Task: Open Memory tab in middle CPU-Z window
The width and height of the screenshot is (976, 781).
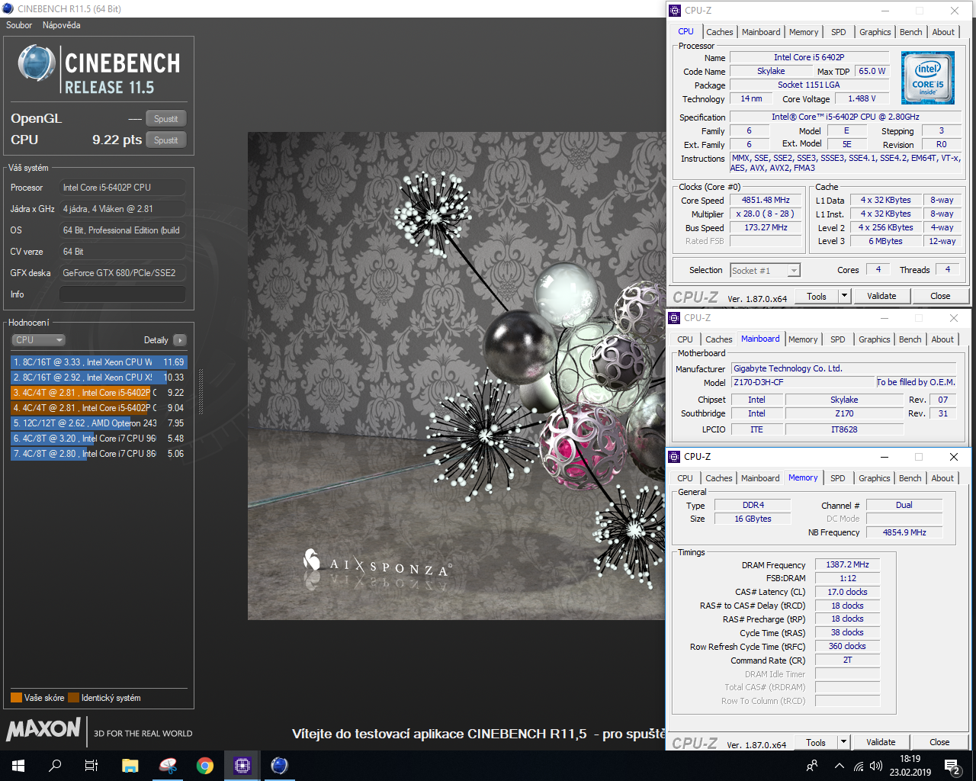Action: 803,339
